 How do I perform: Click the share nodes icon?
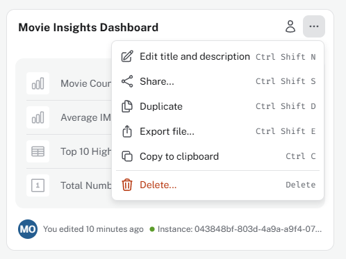click(x=127, y=81)
